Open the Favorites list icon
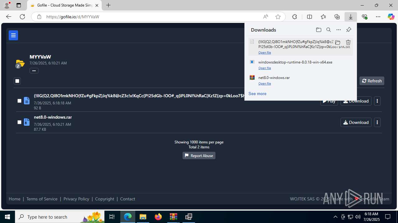 tap(323, 17)
